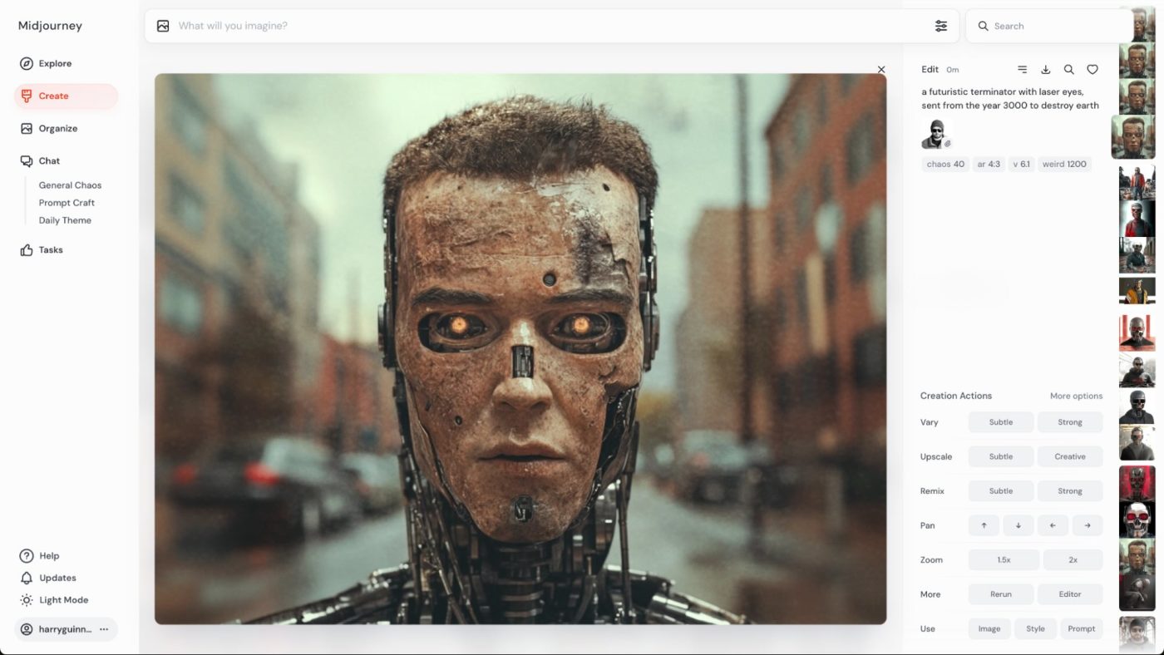Click the magnifier search-image icon
This screenshot has width=1164, height=655.
tap(1069, 70)
